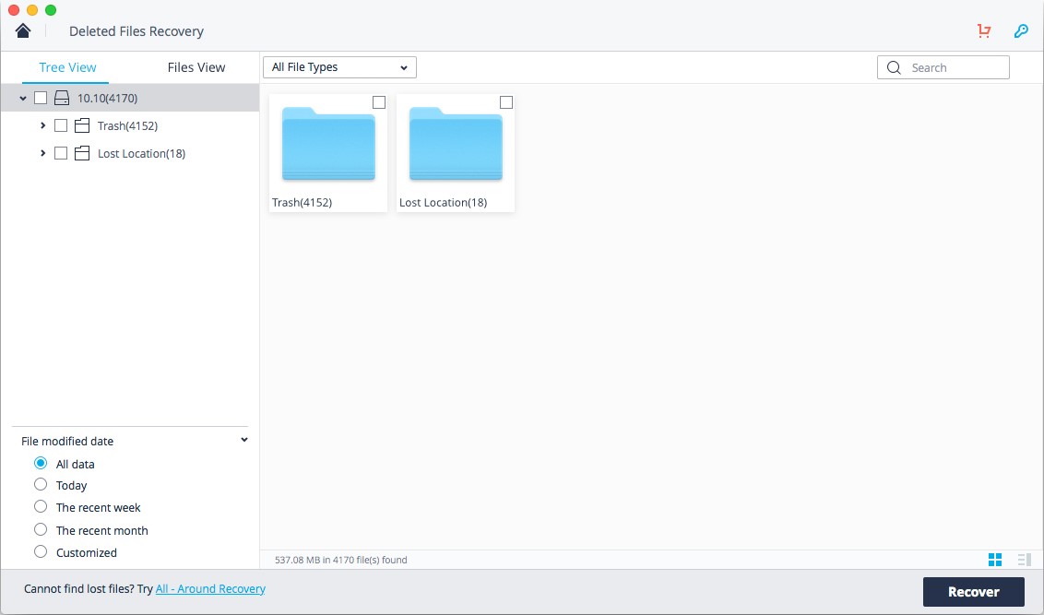This screenshot has width=1044, height=615.
Task: Click the Trash partition icon in tree
Action: [x=82, y=125]
